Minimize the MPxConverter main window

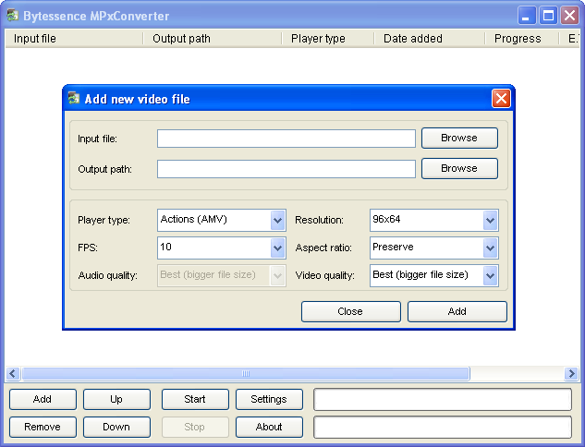click(x=527, y=16)
